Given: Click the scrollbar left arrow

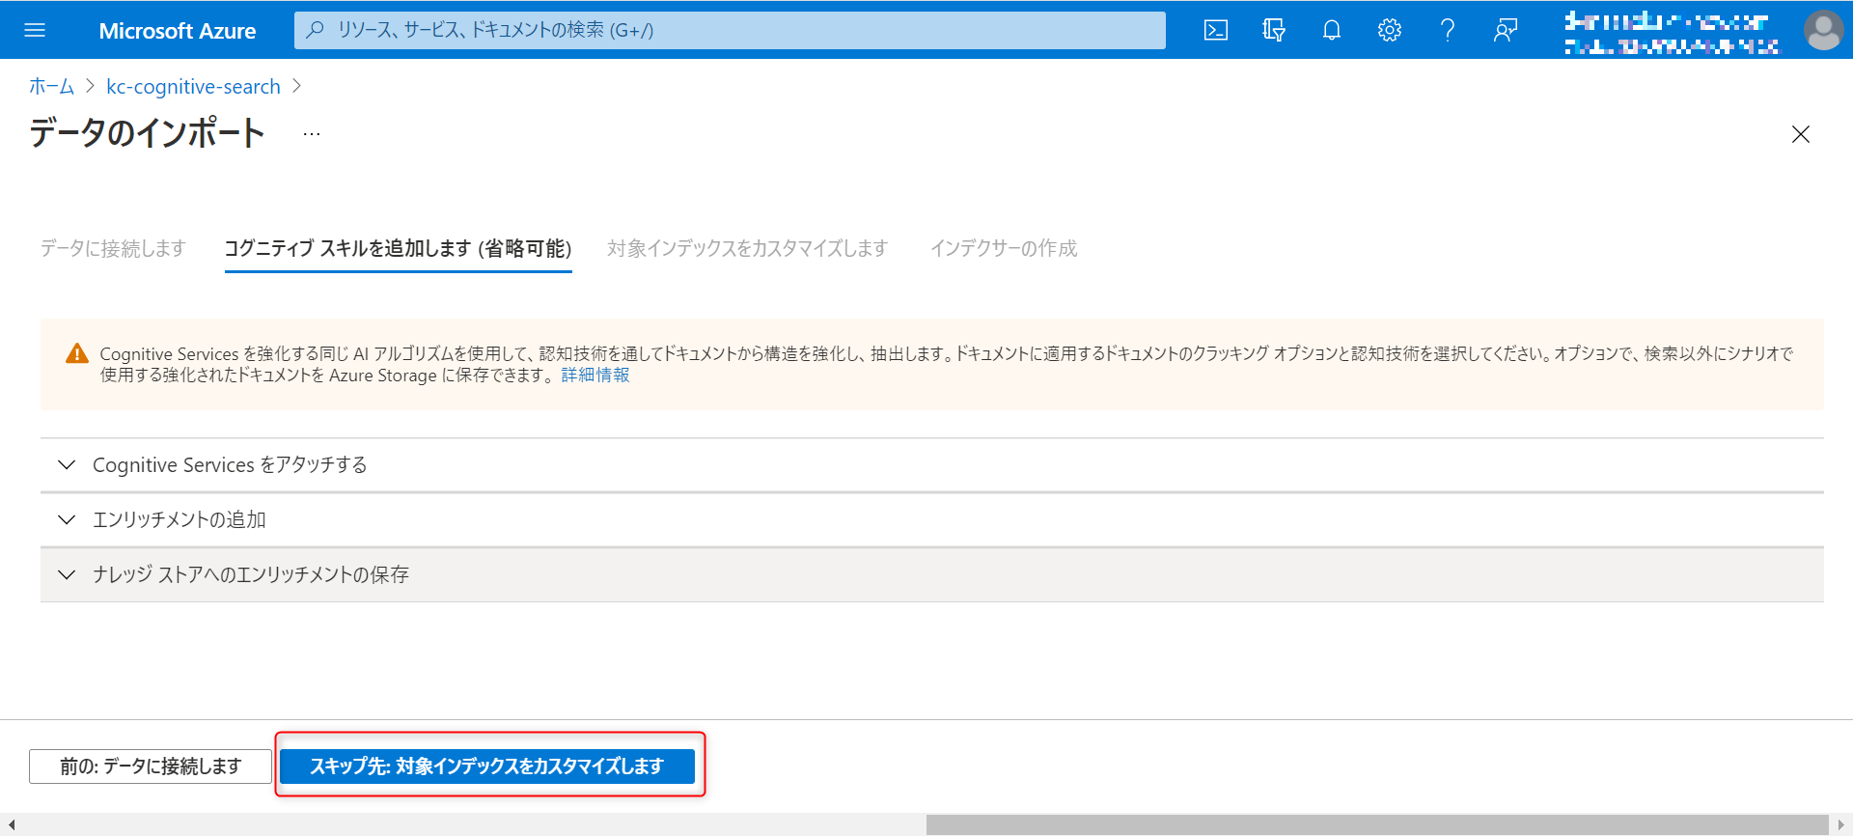Looking at the screenshot, I should (x=11, y=824).
